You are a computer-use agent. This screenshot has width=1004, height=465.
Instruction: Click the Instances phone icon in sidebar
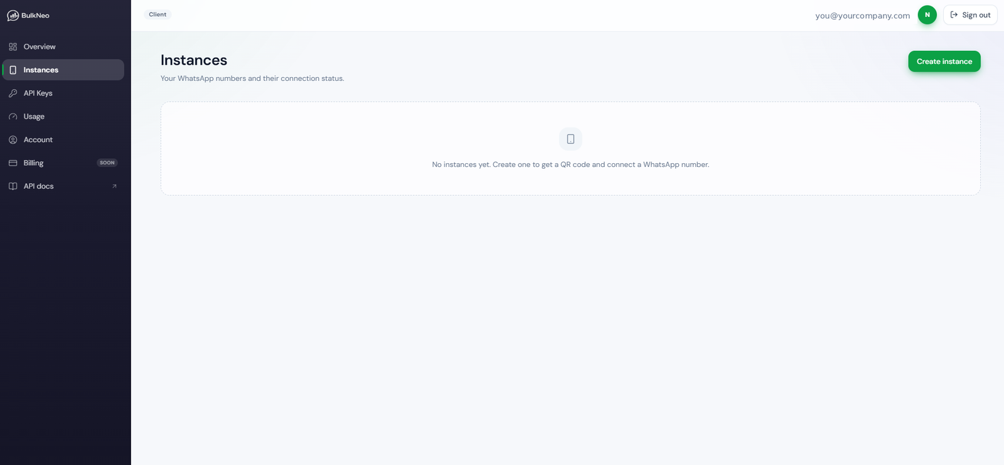[x=13, y=70]
